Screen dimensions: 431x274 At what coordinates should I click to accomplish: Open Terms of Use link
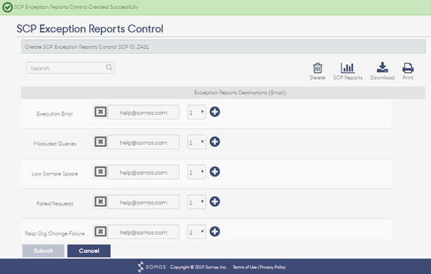(x=245, y=267)
